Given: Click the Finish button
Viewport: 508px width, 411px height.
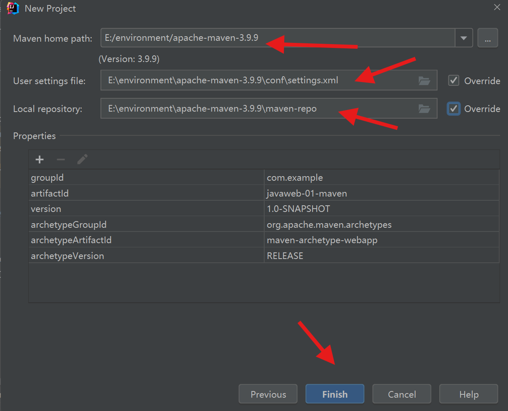Looking at the screenshot, I should (x=335, y=394).
